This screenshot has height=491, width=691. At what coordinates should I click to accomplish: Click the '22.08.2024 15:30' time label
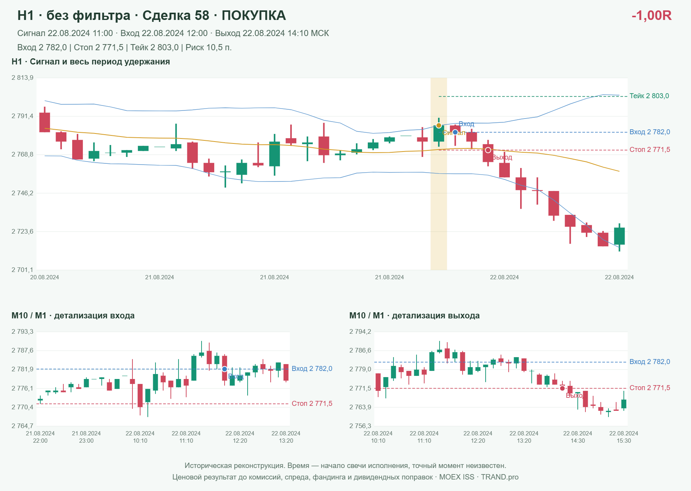click(x=624, y=437)
